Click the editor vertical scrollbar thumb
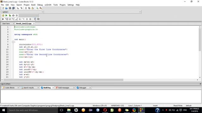The image size is (202, 113). tap(200, 40)
